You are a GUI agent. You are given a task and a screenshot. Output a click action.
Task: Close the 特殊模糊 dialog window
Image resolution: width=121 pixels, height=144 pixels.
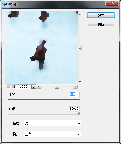tap(112, 3)
